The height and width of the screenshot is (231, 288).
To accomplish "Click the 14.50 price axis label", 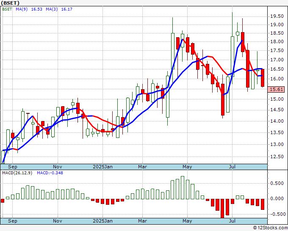I will [277, 110].
